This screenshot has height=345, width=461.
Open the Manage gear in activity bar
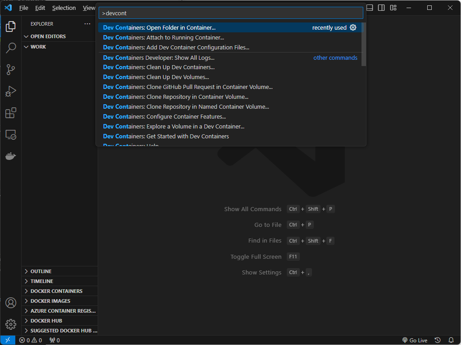pyautogui.click(x=11, y=324)
